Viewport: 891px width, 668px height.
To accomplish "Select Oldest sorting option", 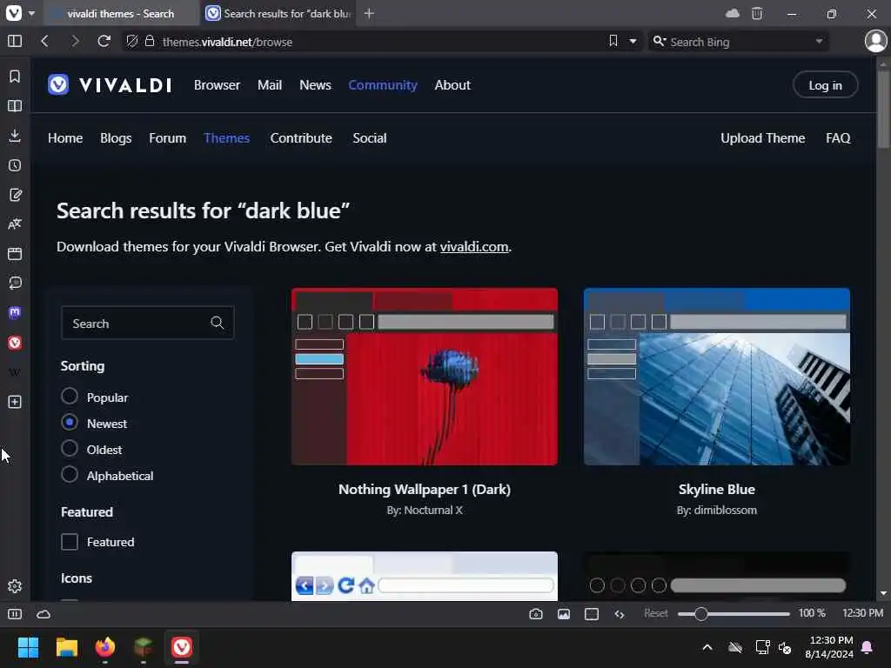I will tap(70, 448).
